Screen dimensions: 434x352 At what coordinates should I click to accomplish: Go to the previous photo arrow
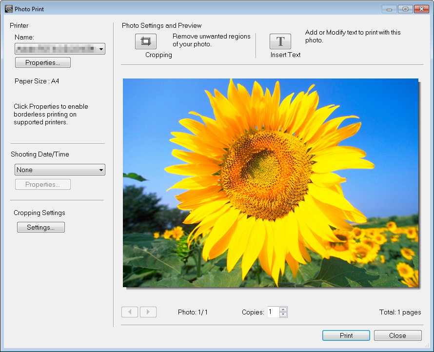[130, 312]
